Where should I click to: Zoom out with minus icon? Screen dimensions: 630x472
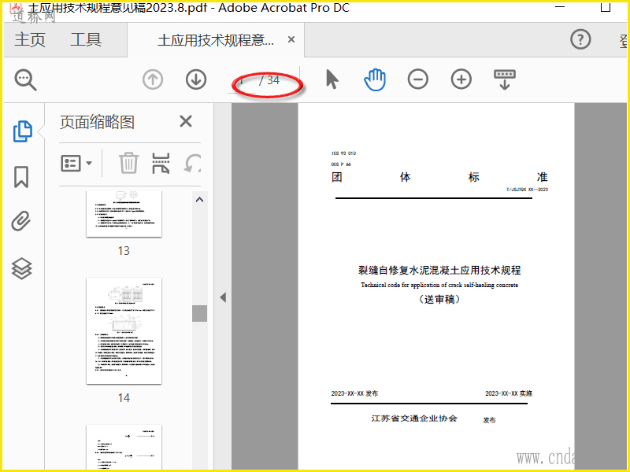coord(418,79)
